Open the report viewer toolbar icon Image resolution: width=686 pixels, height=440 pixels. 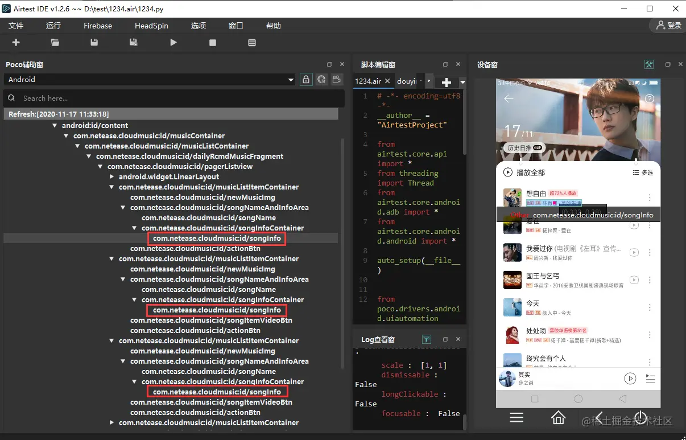[x=252, y=43]
